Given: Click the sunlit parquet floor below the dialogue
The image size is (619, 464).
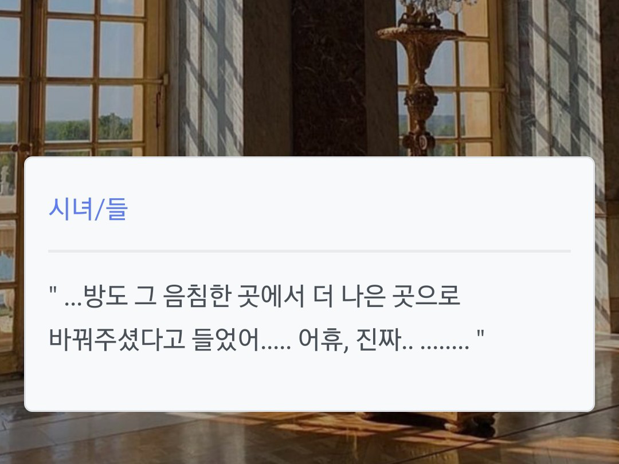Looking at the screenshot, I should coord(309,438).
